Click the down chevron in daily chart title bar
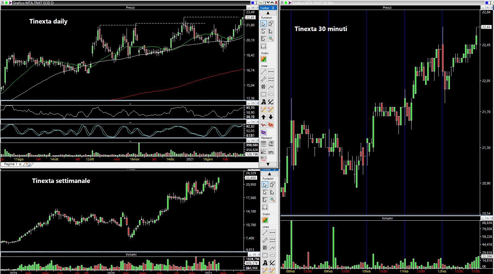 click(269, 3)
